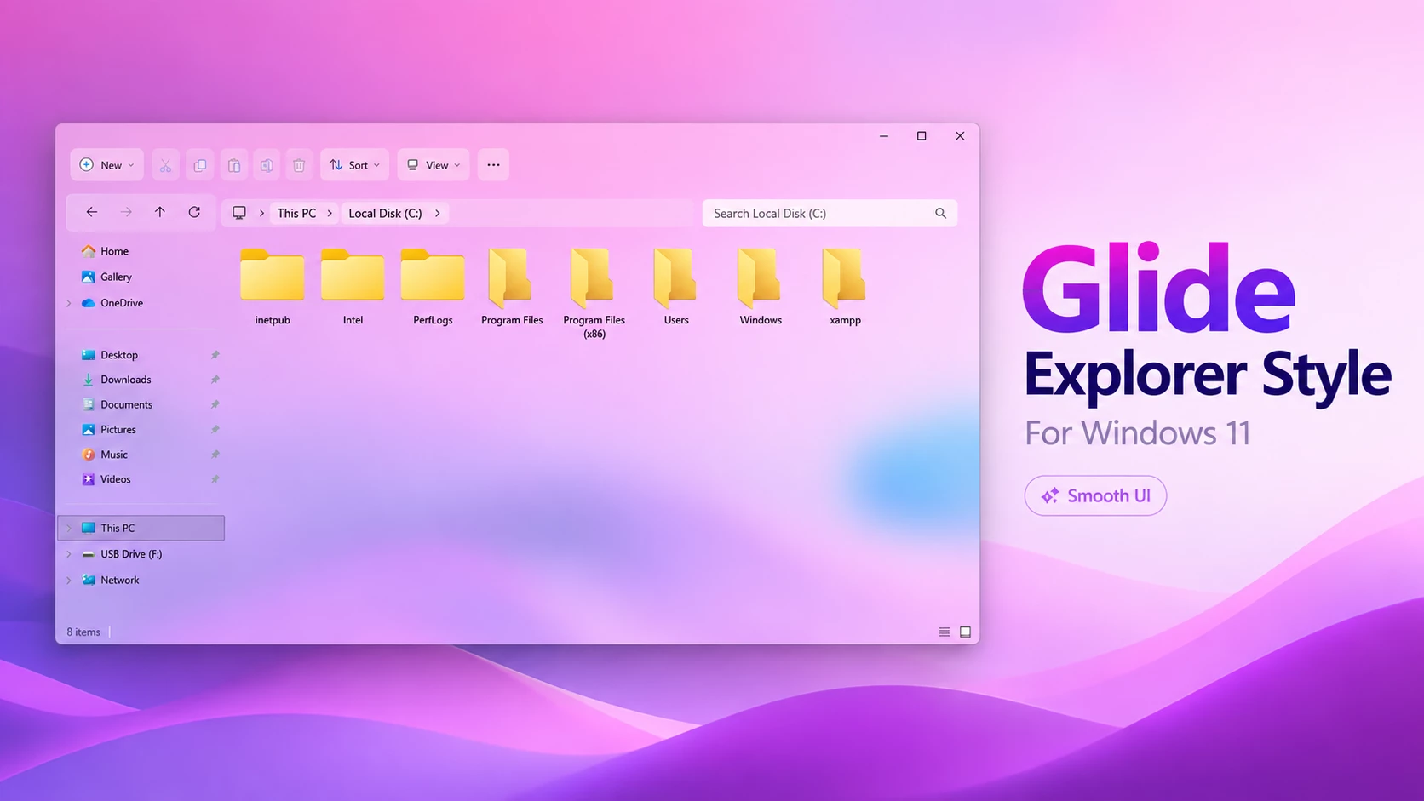
Task: Click the This PC breadcrumb
Action: [x=296, y=213]
